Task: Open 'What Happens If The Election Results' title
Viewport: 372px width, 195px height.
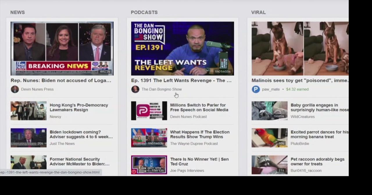Action: (200, 134)
